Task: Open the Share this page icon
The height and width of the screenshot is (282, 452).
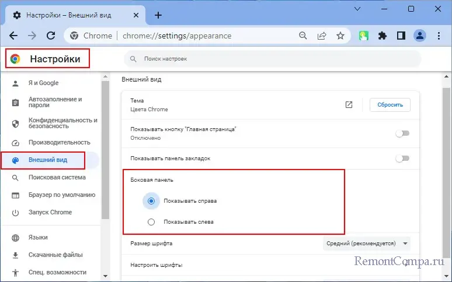Action: click(321, 36)
